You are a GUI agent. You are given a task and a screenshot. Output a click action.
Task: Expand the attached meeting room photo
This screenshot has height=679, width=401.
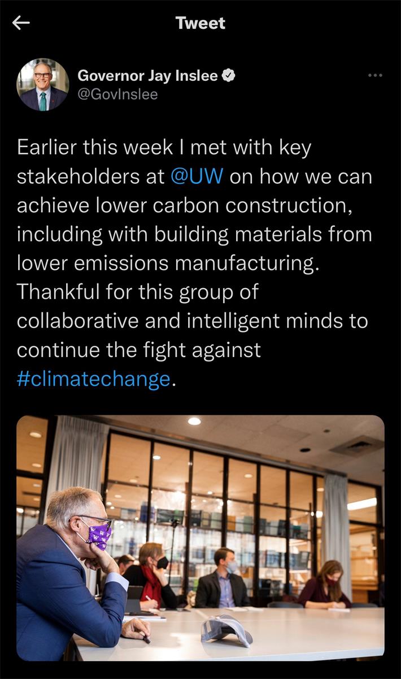200,538
